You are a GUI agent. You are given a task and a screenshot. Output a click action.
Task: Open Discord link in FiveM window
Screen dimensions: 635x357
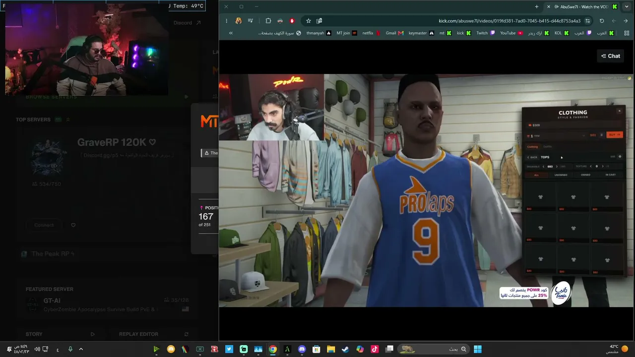pyautogui.click(x=187, y=23)
